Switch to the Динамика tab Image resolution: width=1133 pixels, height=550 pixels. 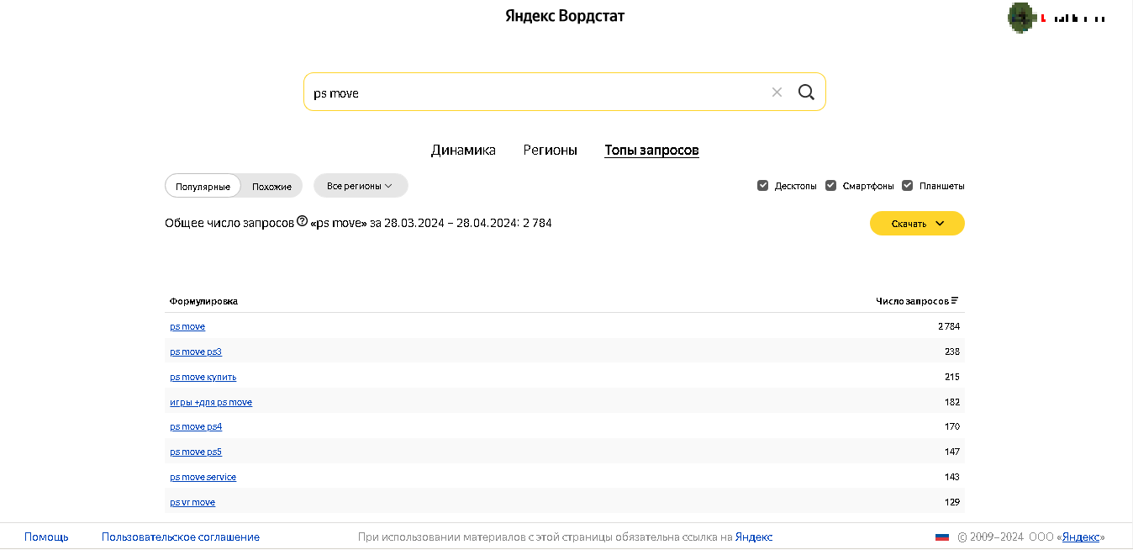(463, 151)
